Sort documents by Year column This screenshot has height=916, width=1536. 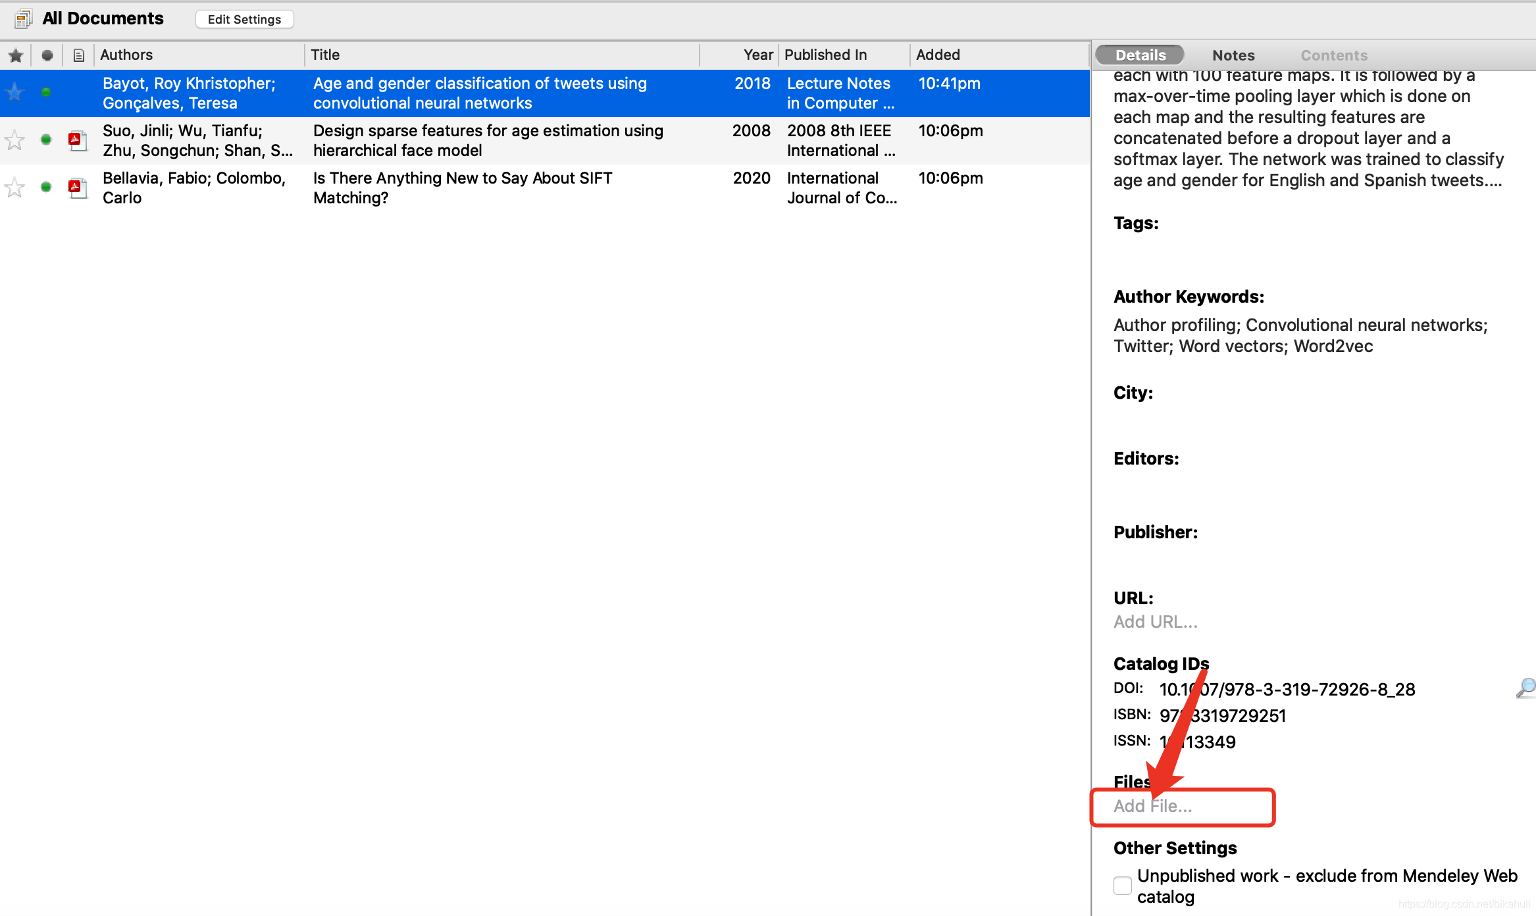(738, 55)
